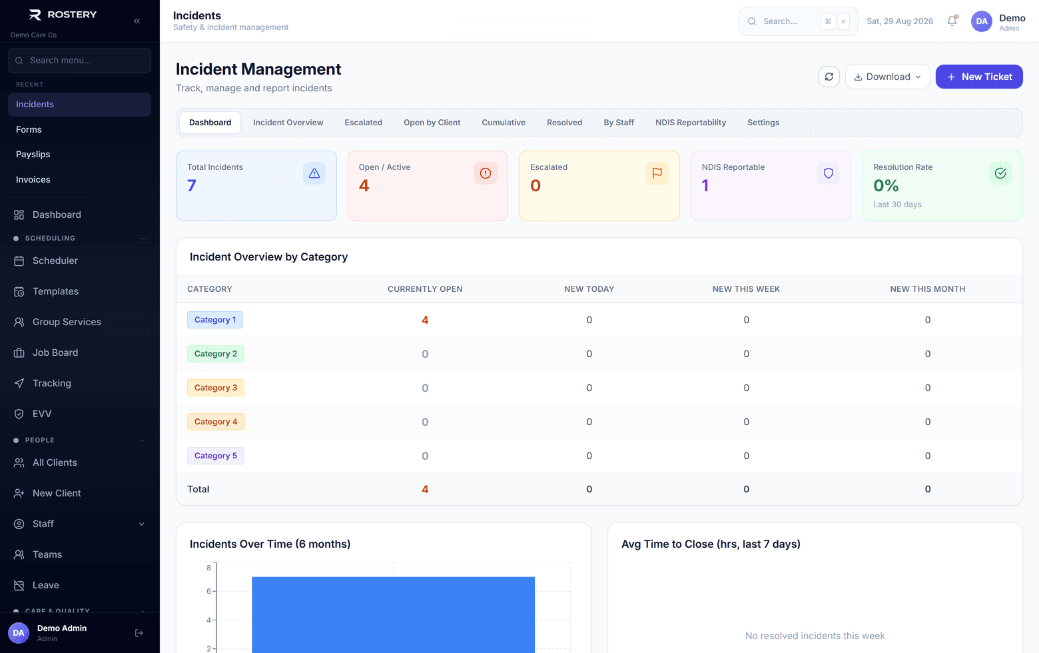Open the DA user avatar in header

982,21
